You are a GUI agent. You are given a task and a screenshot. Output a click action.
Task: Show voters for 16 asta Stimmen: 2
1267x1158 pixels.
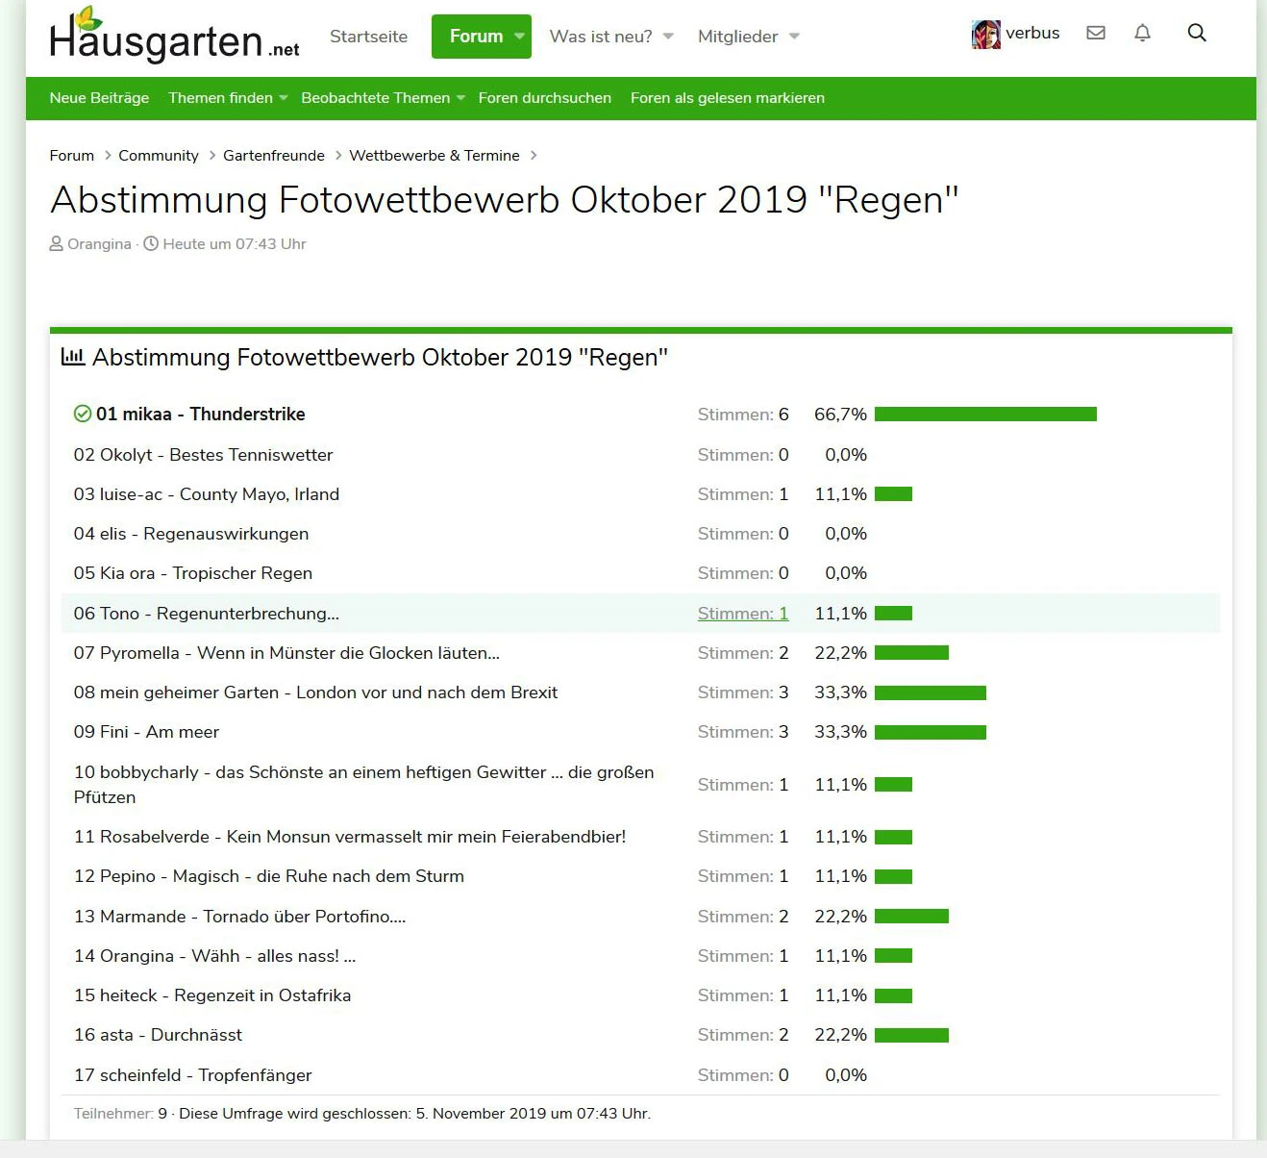tap(743, 1035)
